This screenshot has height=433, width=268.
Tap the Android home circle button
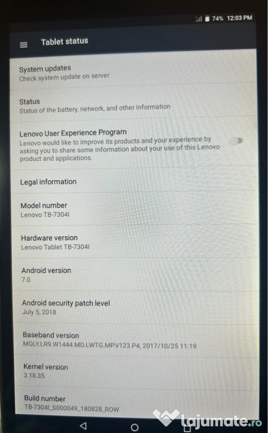click(135, 427)
